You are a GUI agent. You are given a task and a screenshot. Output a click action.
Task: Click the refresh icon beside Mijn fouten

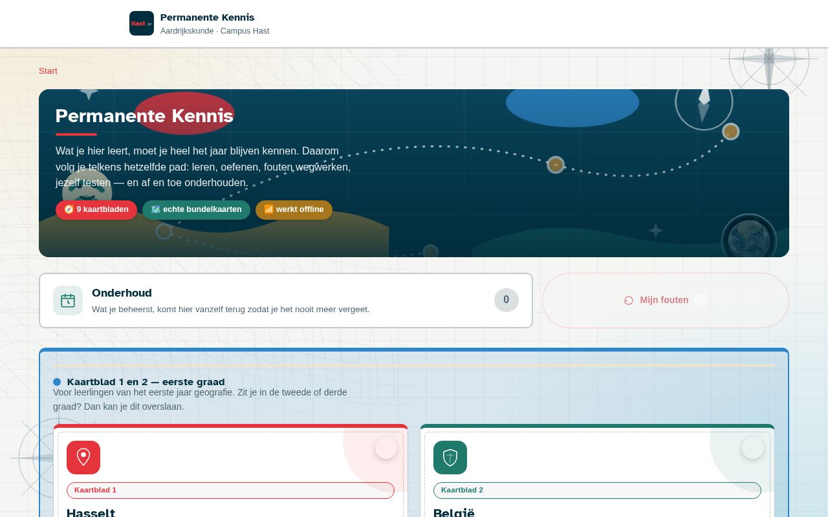coord(629,301)
